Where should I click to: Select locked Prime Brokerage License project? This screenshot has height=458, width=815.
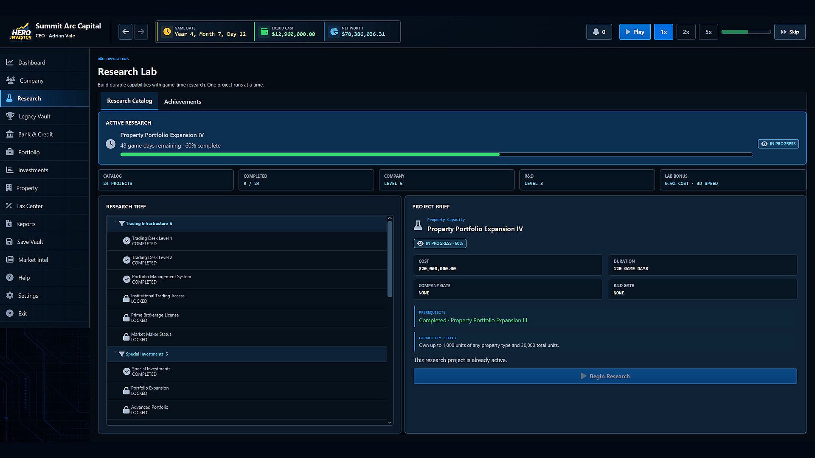[x=247, y=318]
